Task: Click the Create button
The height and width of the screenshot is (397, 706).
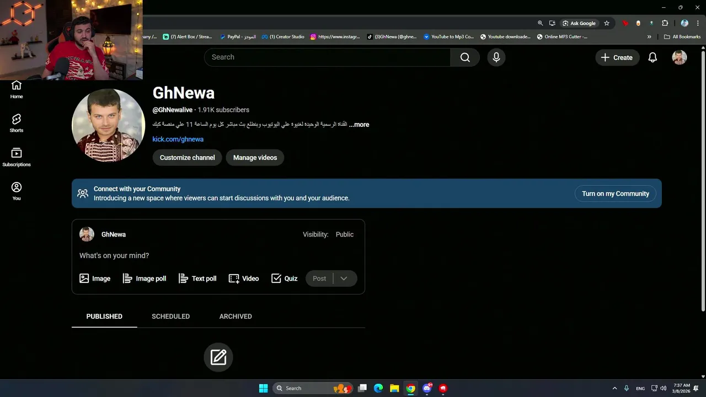Action: [x=617, y=57]
